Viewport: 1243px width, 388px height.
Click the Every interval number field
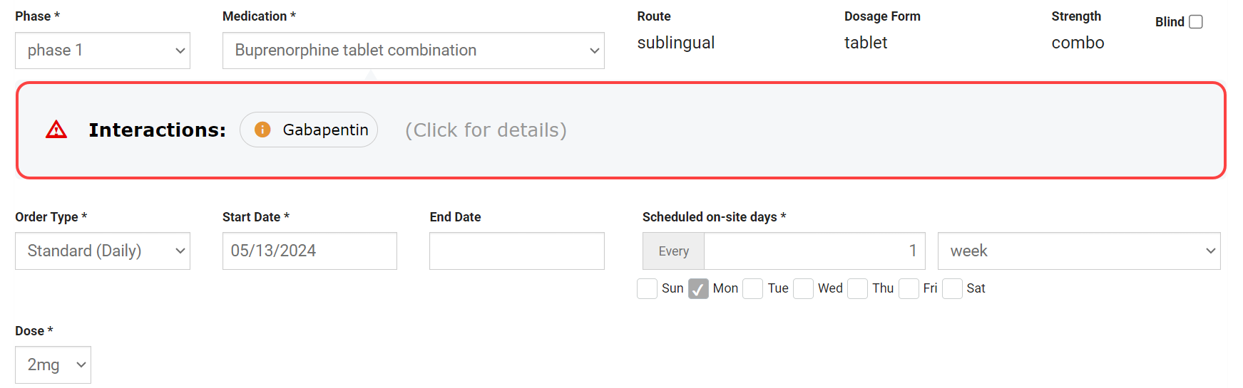814,251
